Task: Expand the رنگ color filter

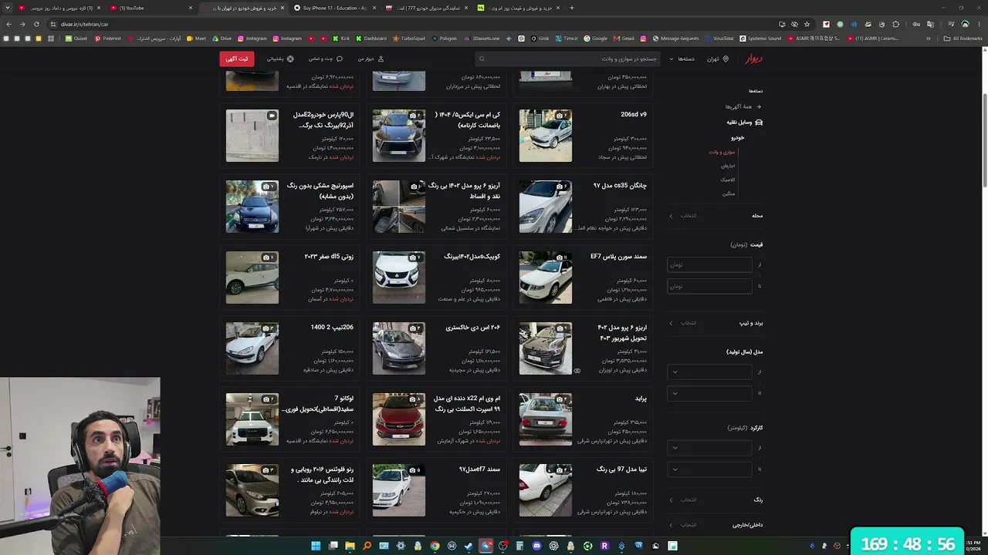Action: [716, 499]
